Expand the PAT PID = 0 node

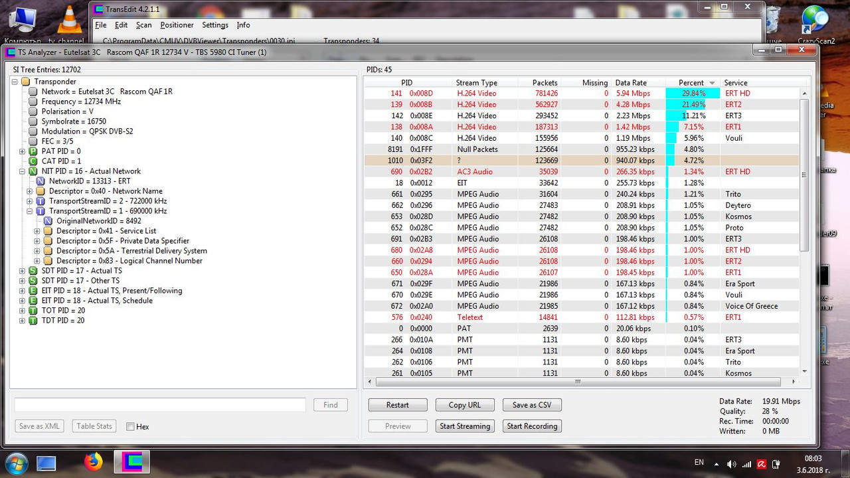23,151
